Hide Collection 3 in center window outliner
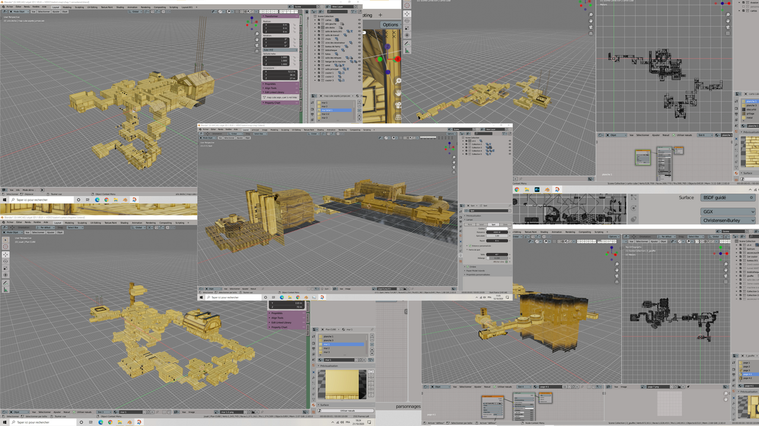The width and height of the screenshot is (759, 426). point(510,147)
